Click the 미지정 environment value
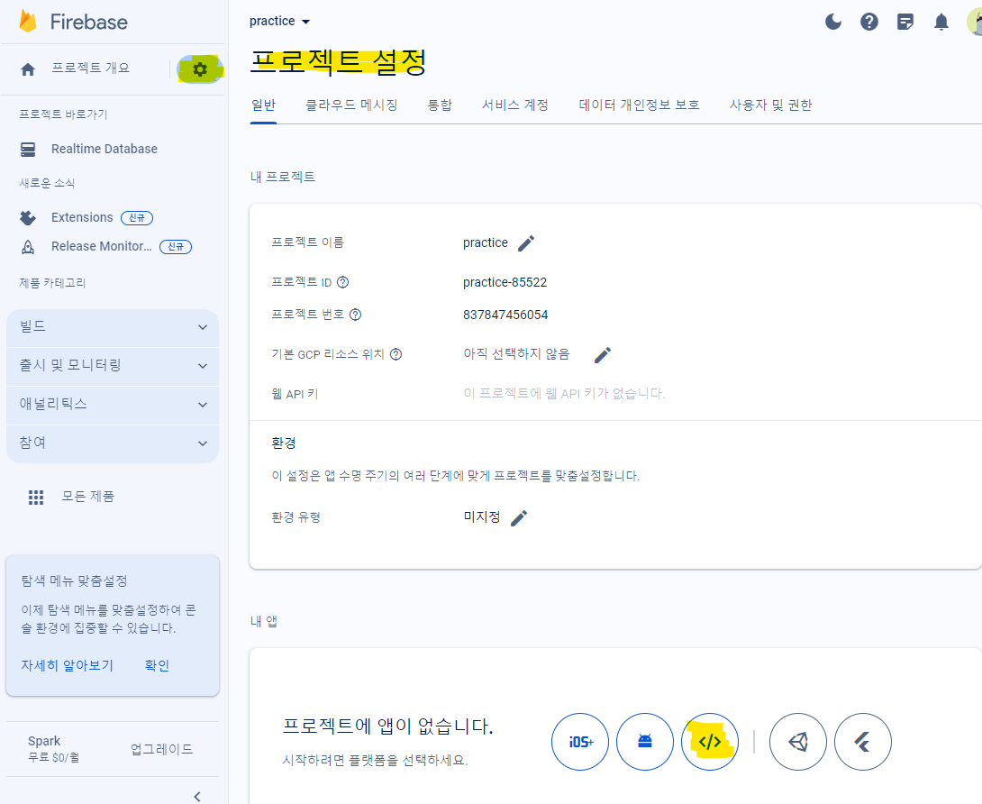This screenshot has width=982, height=804. tap(482, 517)
